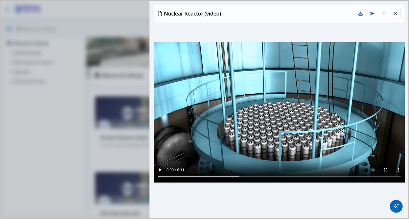Mute the video volume
This screenshot has height=219, width=409.
(373, 170)
